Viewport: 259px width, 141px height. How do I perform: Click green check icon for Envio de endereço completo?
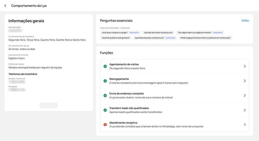(105, 96)
